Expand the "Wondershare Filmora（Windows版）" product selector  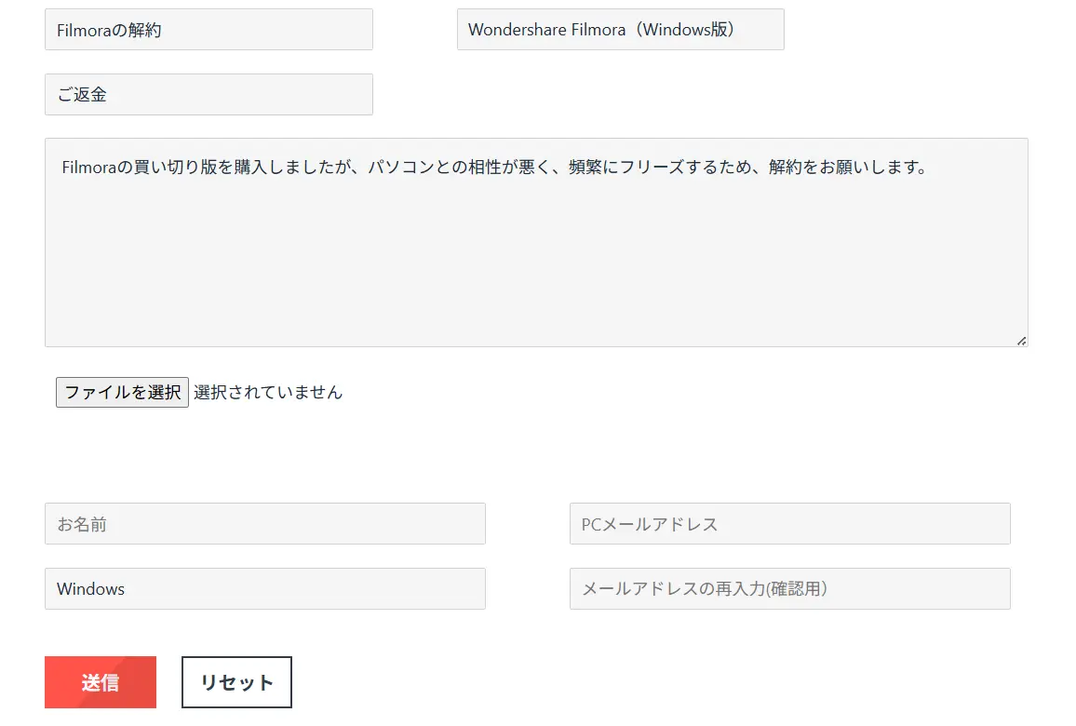tap(620, 30)
